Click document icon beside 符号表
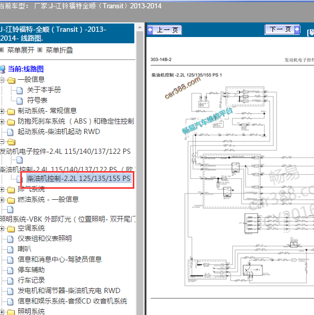Screen dimensions: 314x315 tap(19, 101)
